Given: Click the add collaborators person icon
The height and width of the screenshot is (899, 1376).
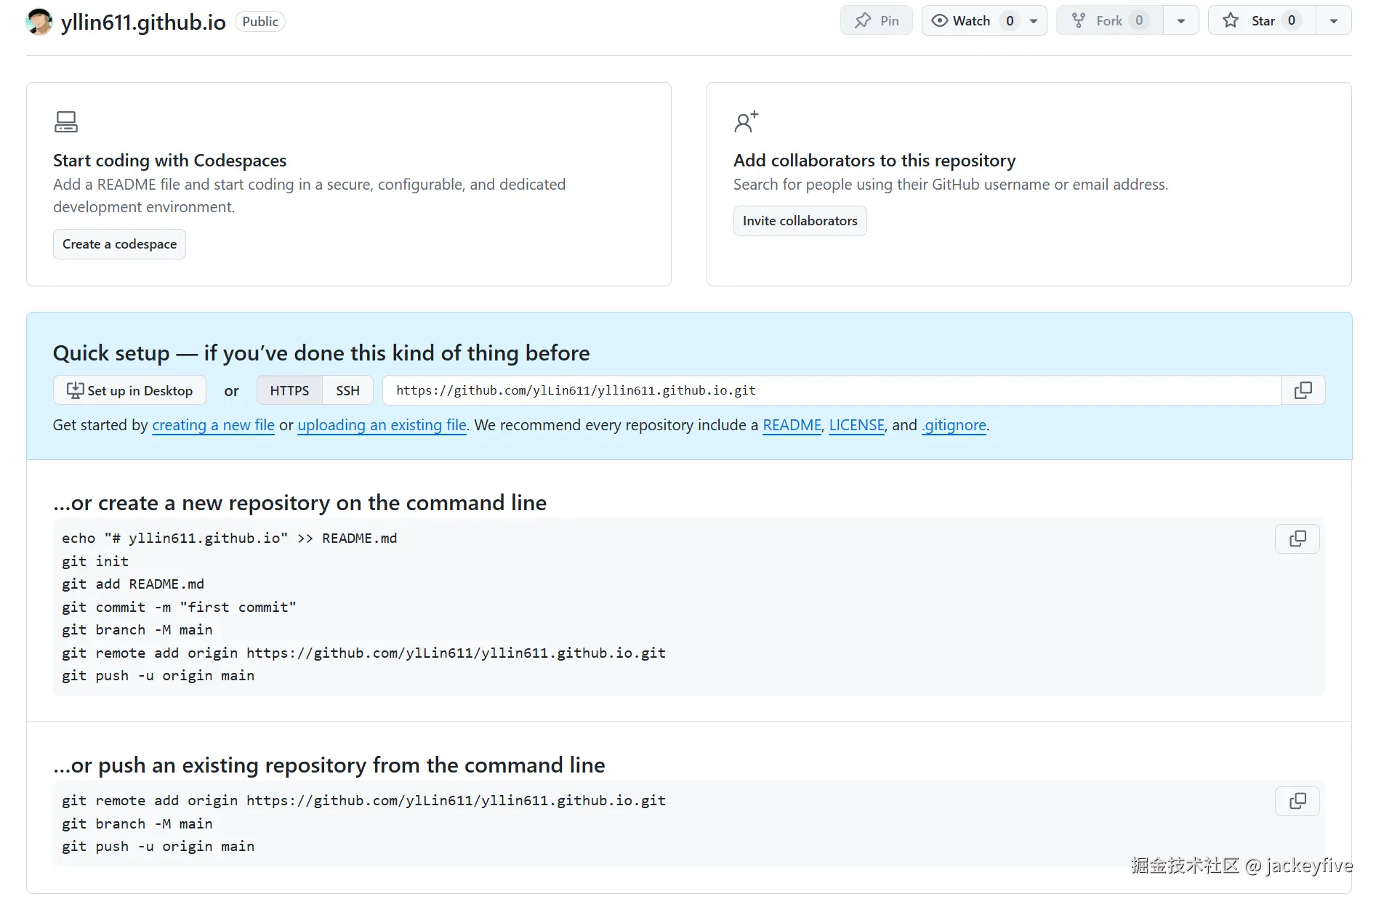Looking at the screenshot, I should [746, 121].
